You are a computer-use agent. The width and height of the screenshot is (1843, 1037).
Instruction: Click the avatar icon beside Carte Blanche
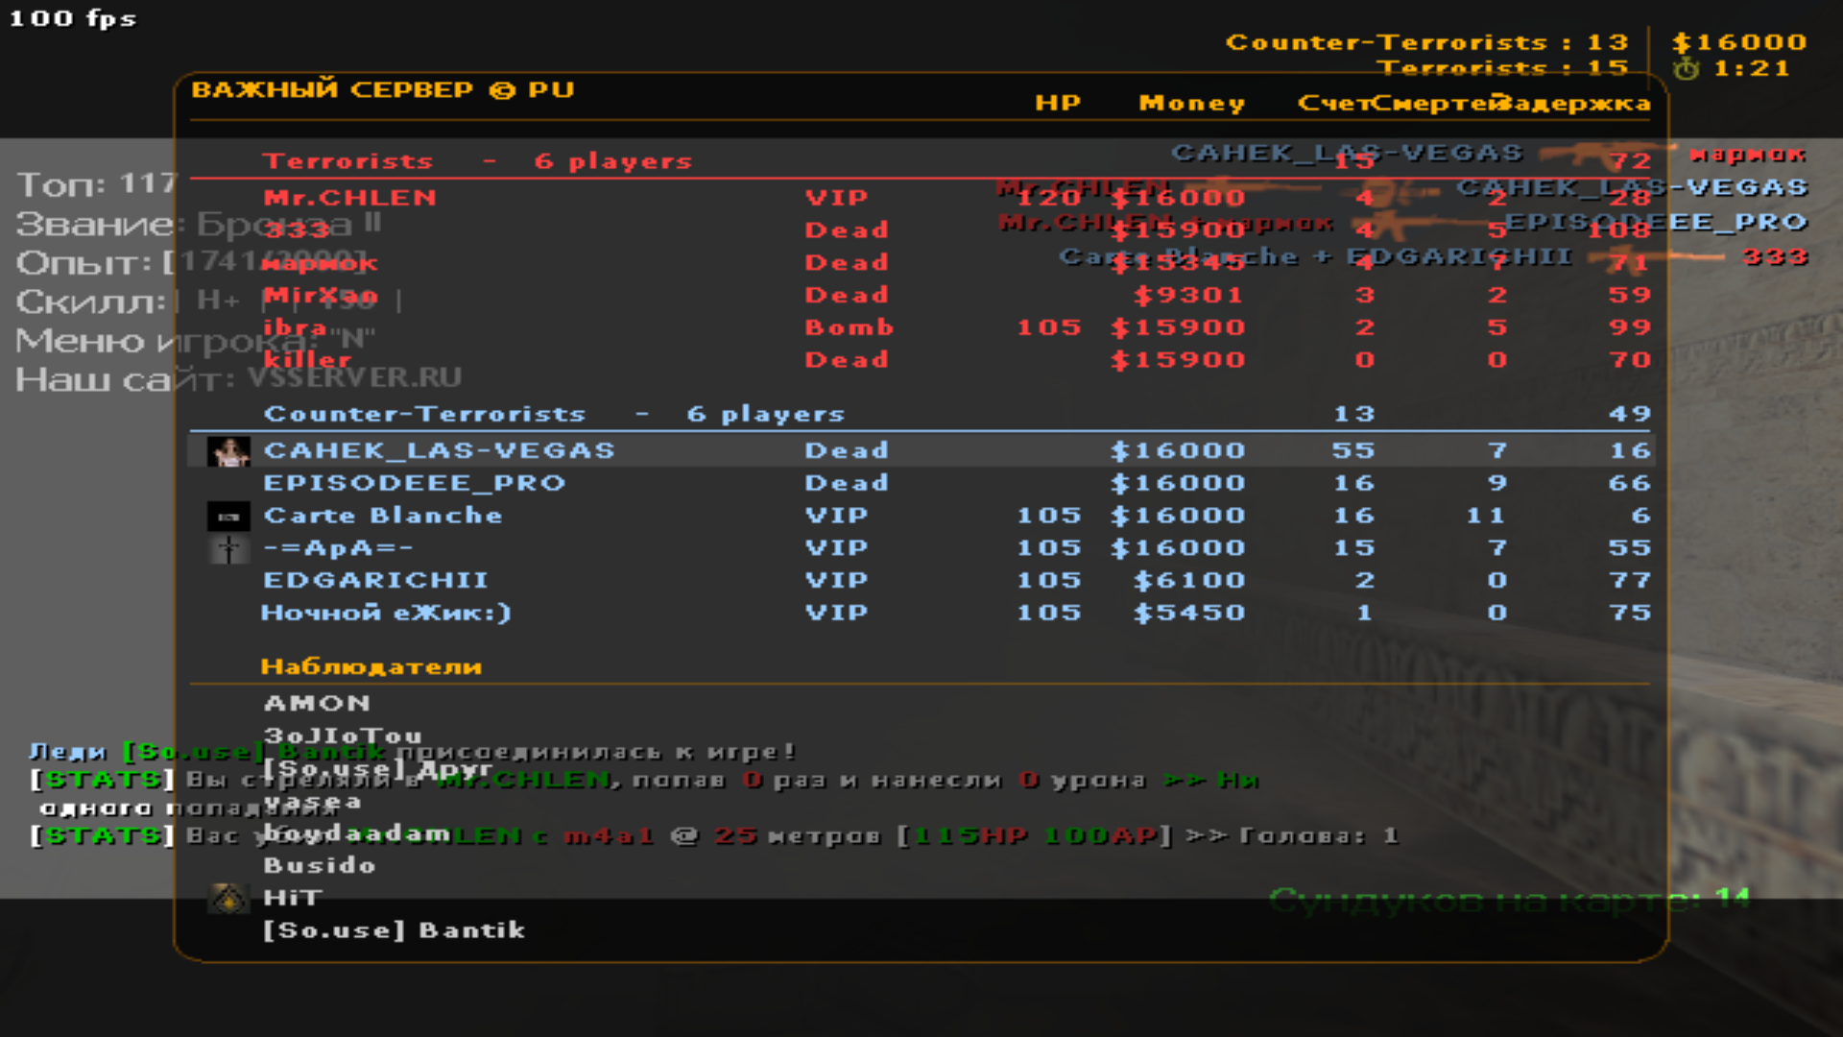tap(228, 517)
